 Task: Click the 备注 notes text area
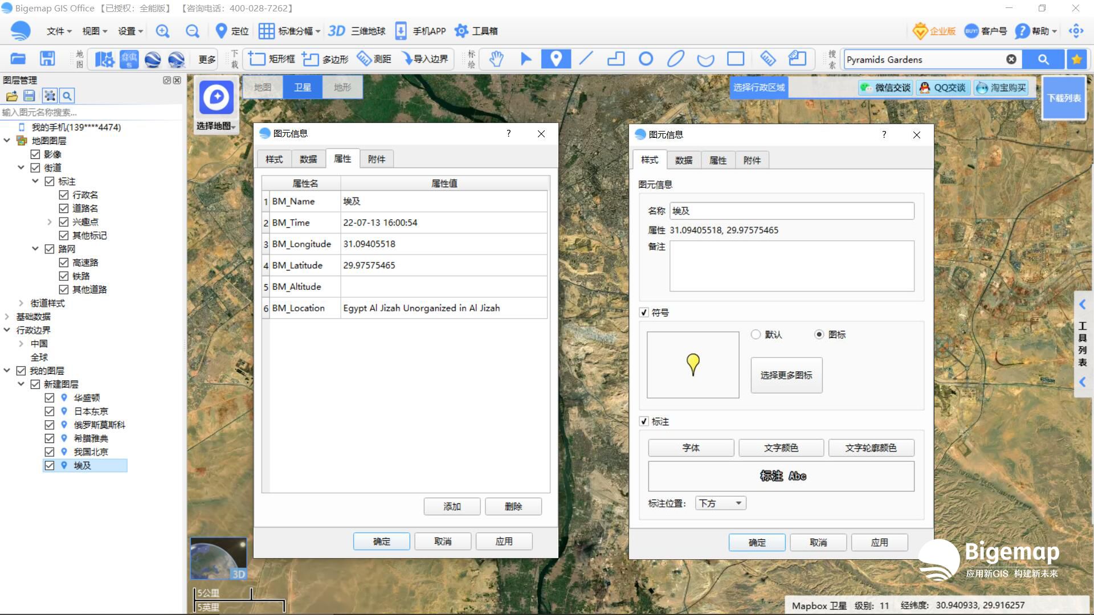click(792, 266)
